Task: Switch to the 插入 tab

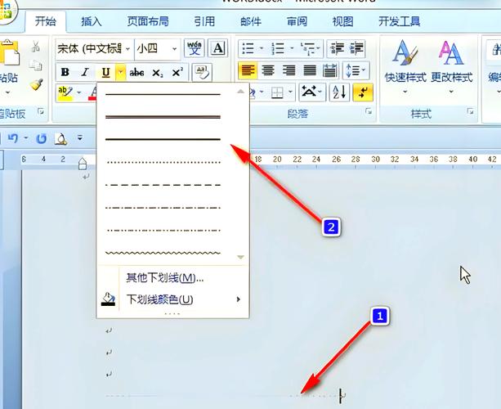Action: pyautogui.click(x=92, y=21)
